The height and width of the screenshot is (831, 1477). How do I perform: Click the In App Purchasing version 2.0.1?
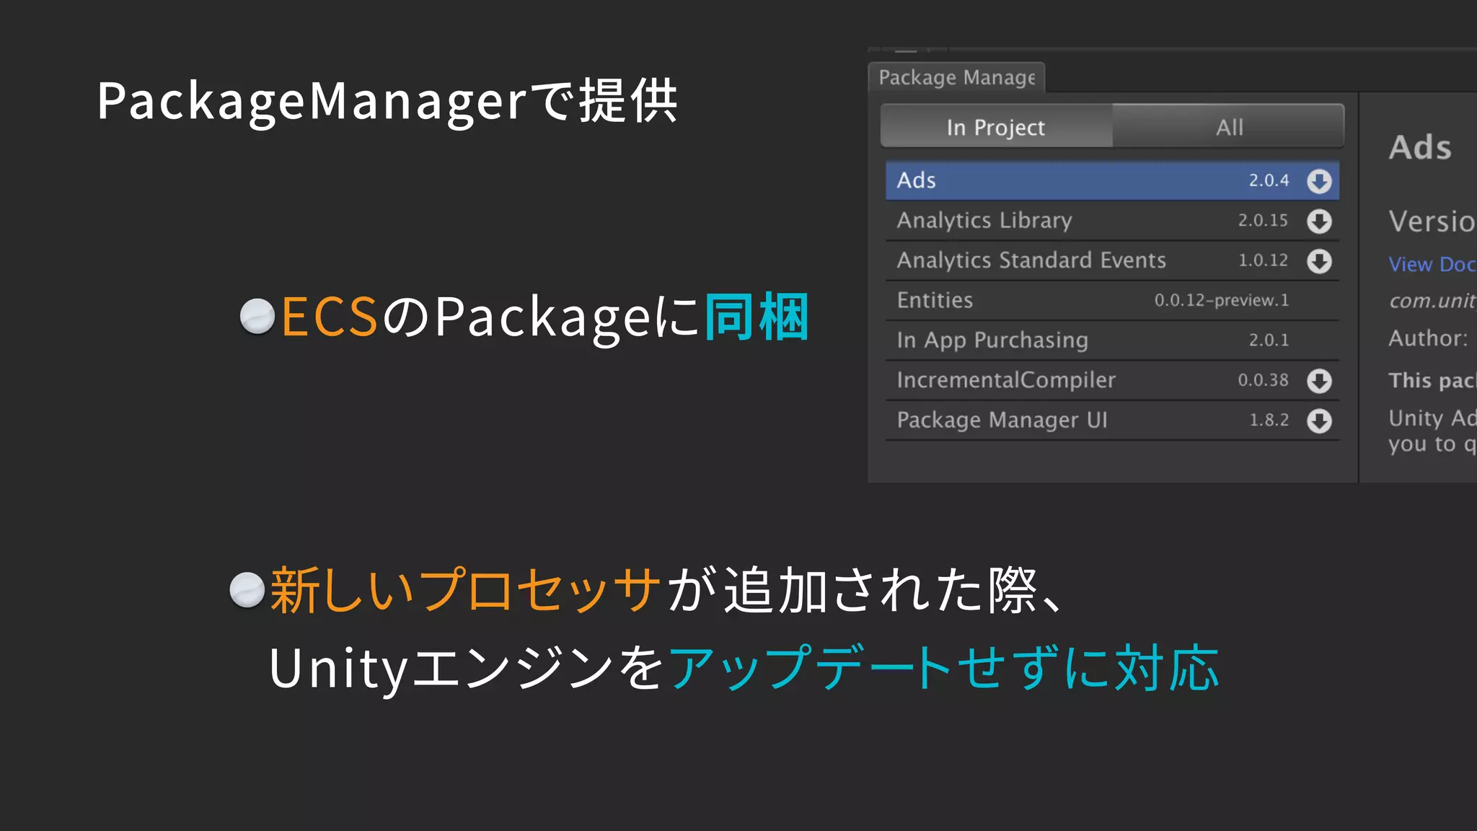pos(1269,340)
